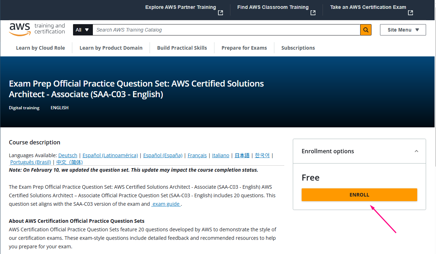The height and width of the screenshot is (254, 436).
Task: Select the 日本語 language link
Action: [242, 155]
